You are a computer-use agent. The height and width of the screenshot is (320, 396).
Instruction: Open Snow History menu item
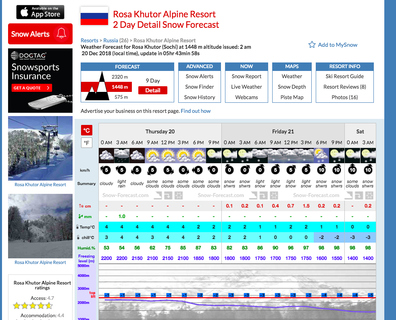click(200, 97)
